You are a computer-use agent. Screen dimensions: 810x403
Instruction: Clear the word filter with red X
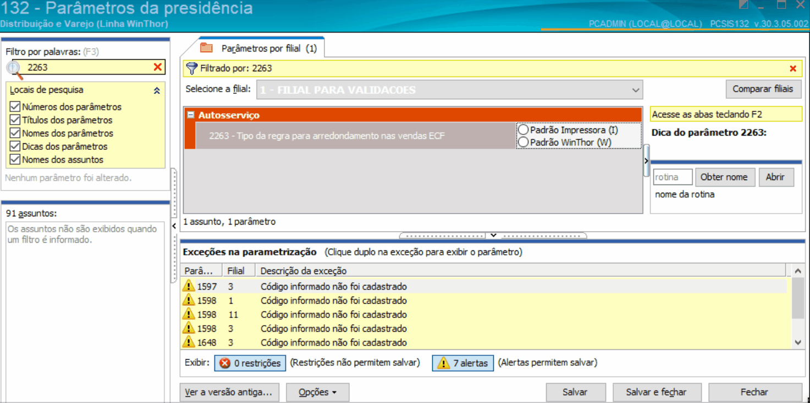[x=158, y=67]
